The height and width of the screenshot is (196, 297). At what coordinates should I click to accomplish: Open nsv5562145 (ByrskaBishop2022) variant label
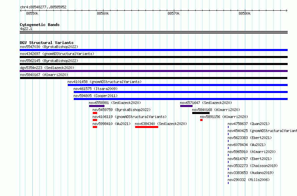pyautogui.click(x=49, y=61)
